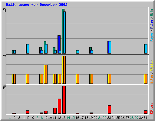Click the light-blue Pages bar for day 5
The width and height of the screenshot is (155, 121).
28,49
